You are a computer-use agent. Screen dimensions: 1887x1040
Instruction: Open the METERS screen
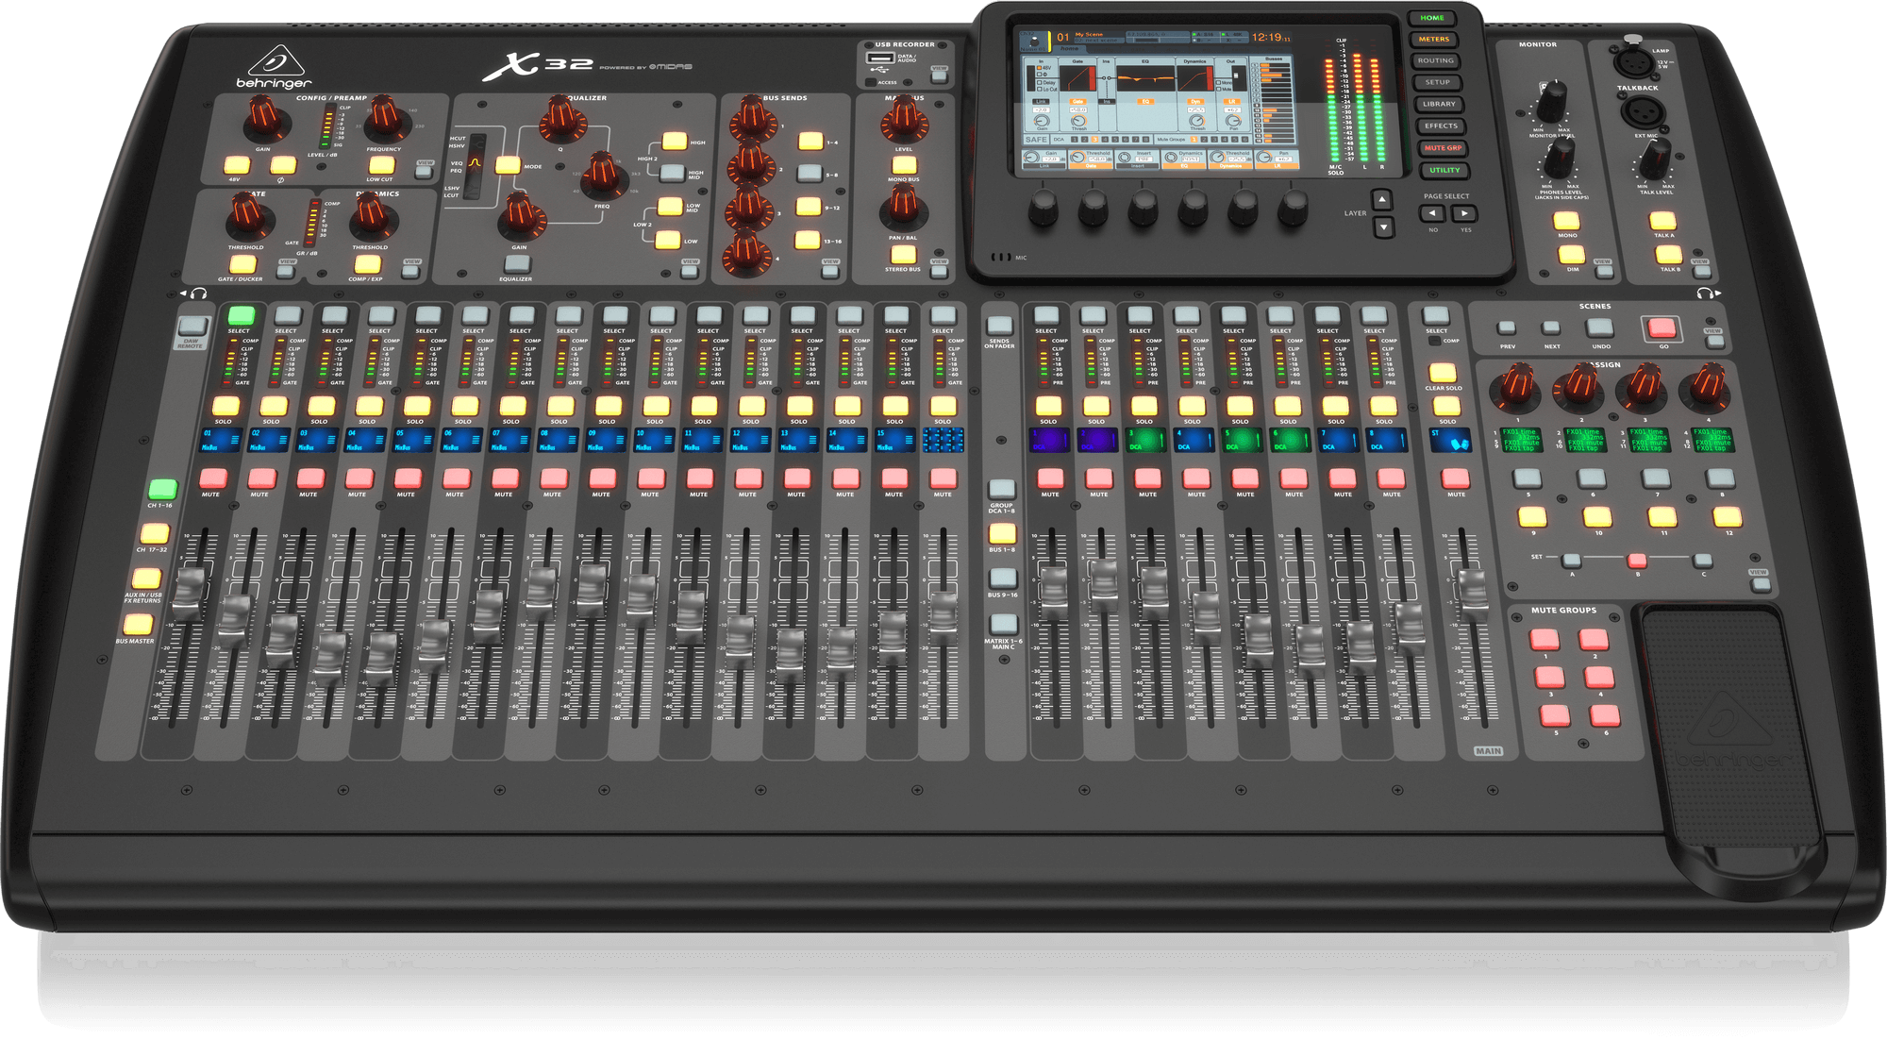coord(1434,40)
